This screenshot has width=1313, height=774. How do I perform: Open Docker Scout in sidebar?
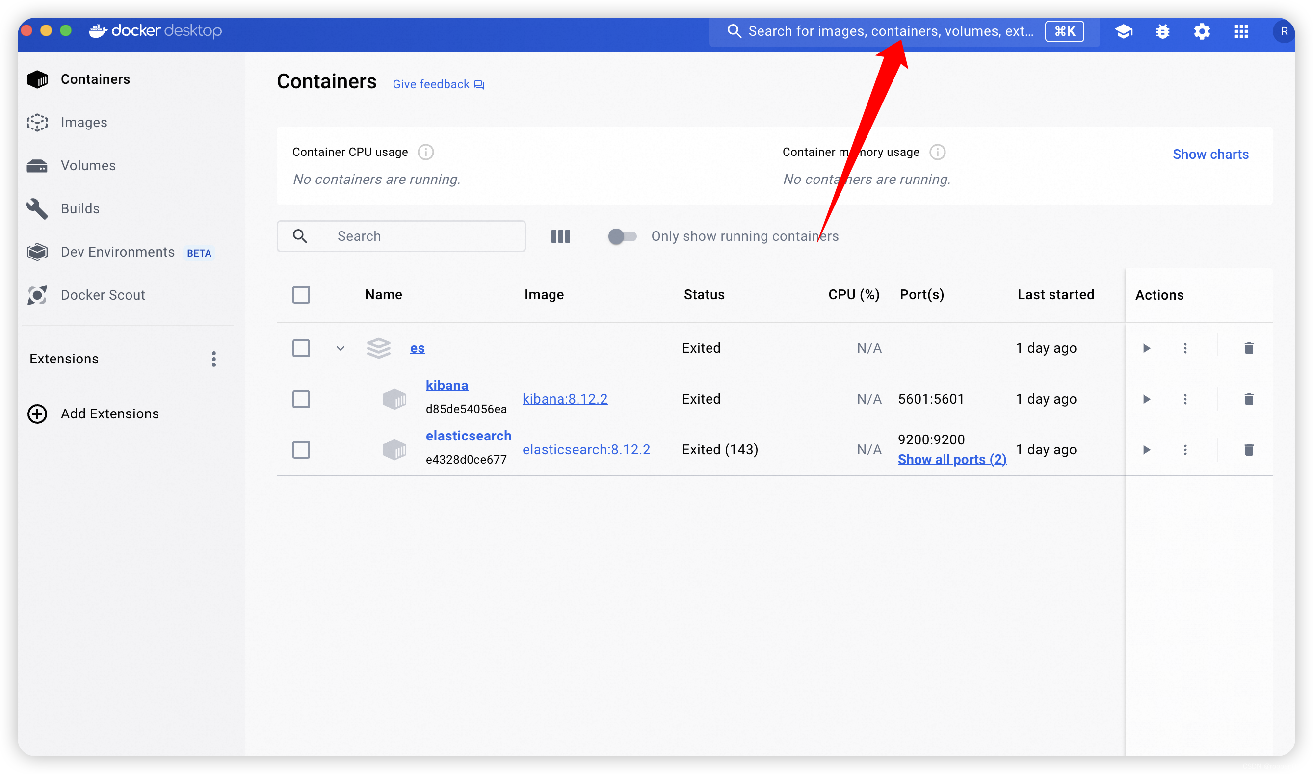tap(103, 295)
